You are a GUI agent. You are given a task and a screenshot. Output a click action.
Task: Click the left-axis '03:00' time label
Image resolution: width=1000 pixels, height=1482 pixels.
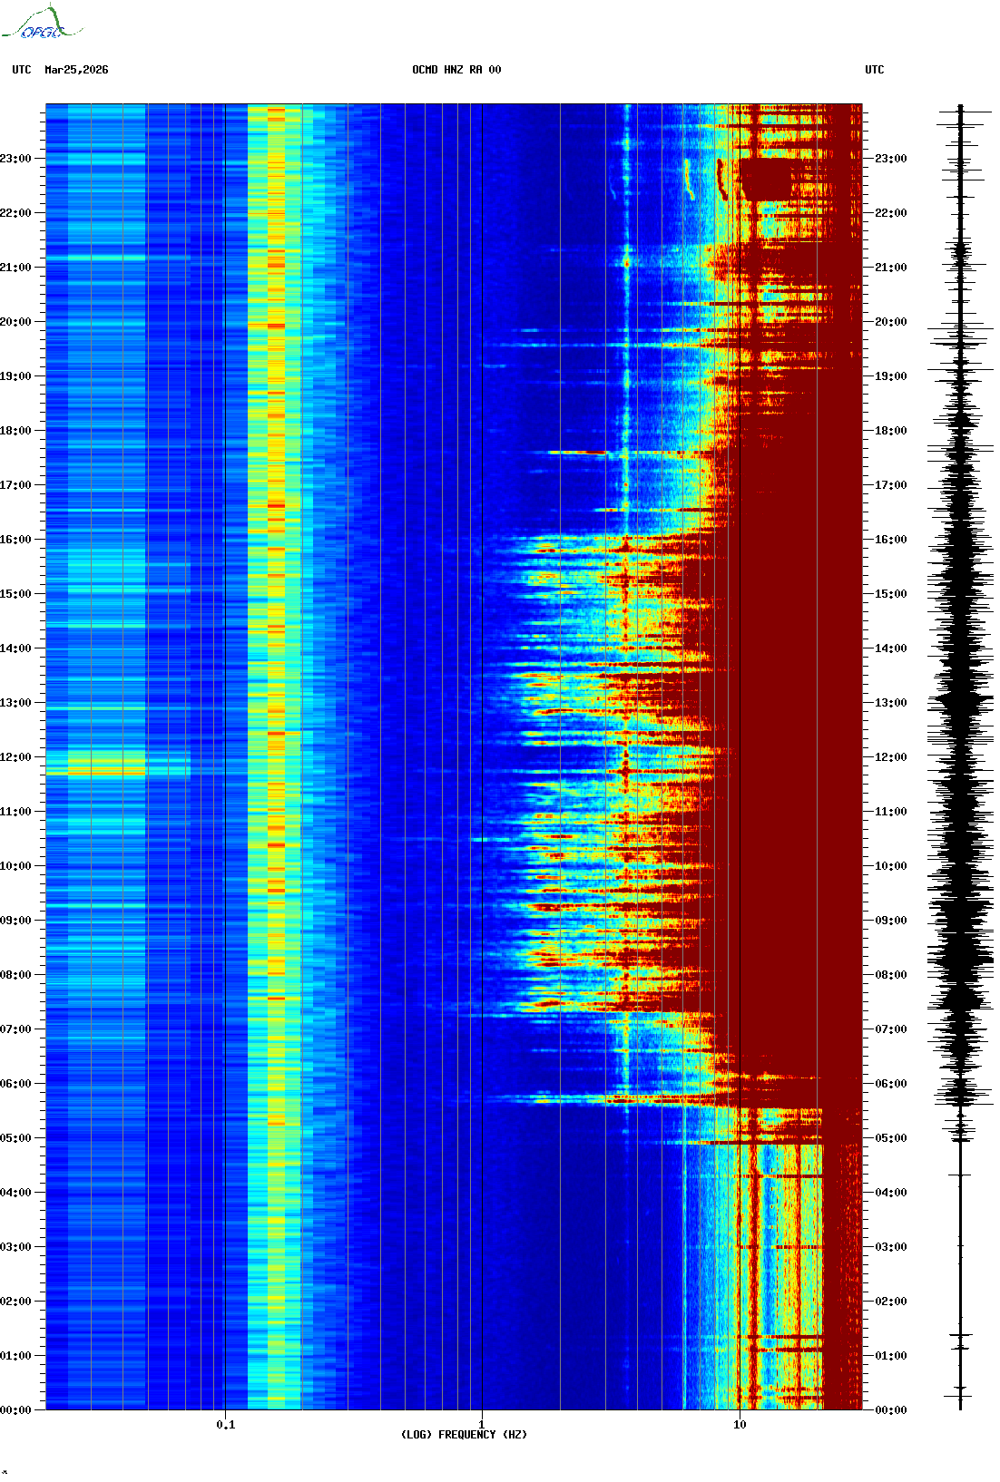15,1247
